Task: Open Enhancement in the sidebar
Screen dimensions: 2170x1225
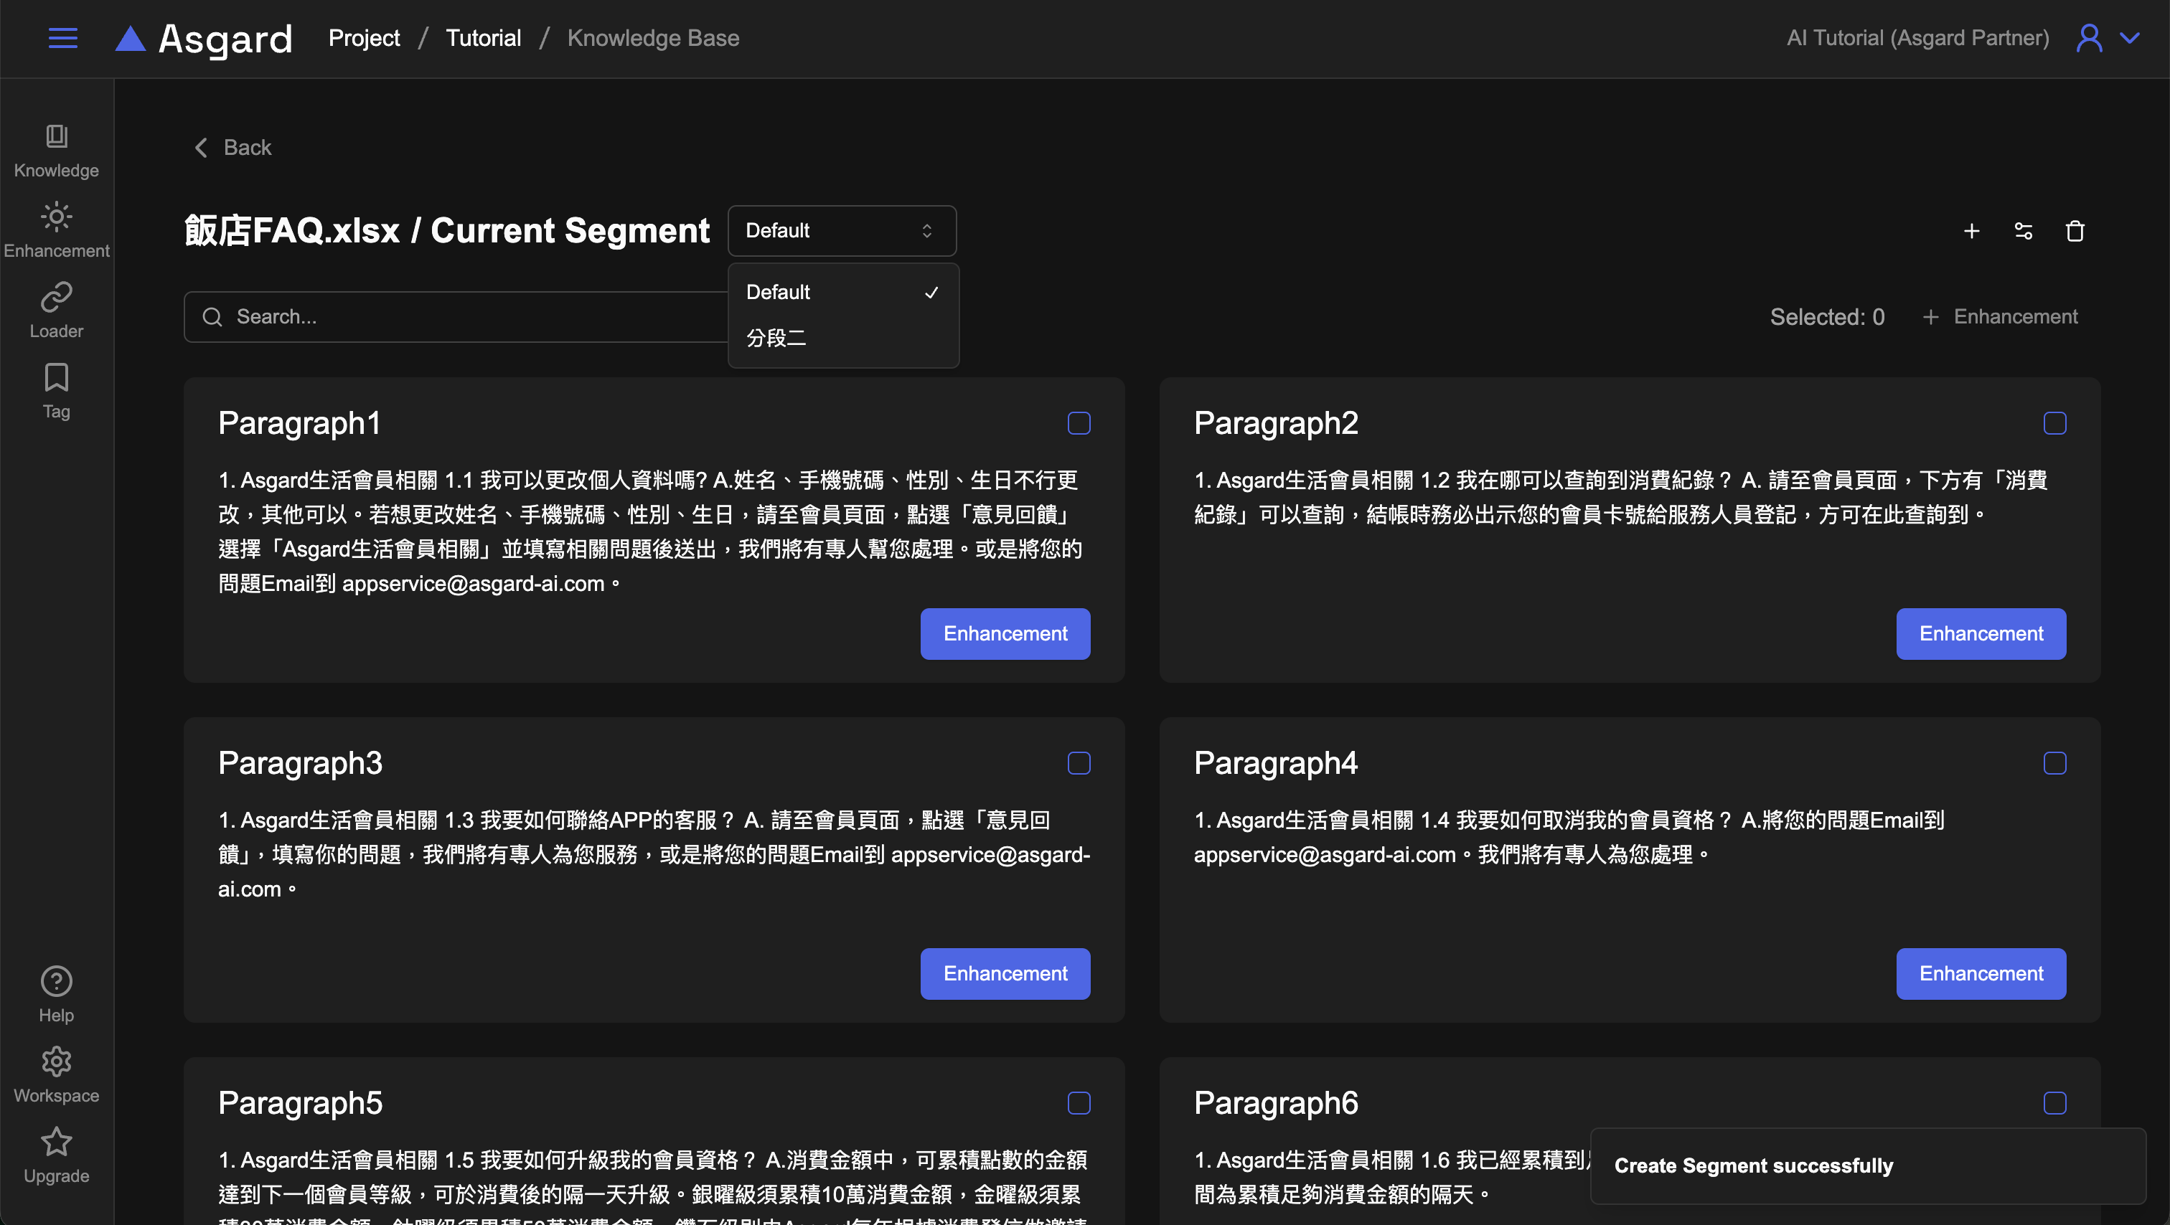Action: click(x=57, y=231)
